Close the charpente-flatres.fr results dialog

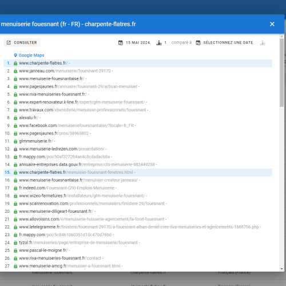coord(272,24)
